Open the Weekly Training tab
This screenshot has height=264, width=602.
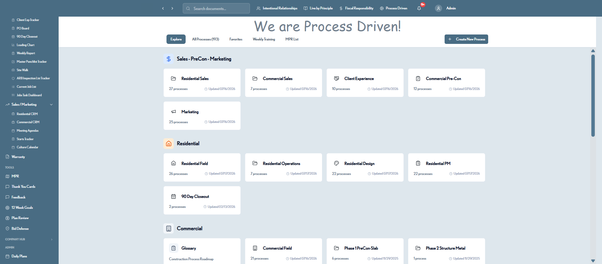(x=264, y=39)
